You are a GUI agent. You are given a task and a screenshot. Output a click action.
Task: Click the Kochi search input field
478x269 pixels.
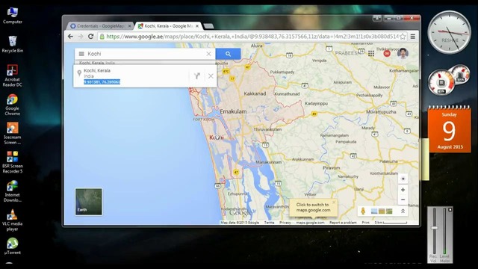coord(145,54)
